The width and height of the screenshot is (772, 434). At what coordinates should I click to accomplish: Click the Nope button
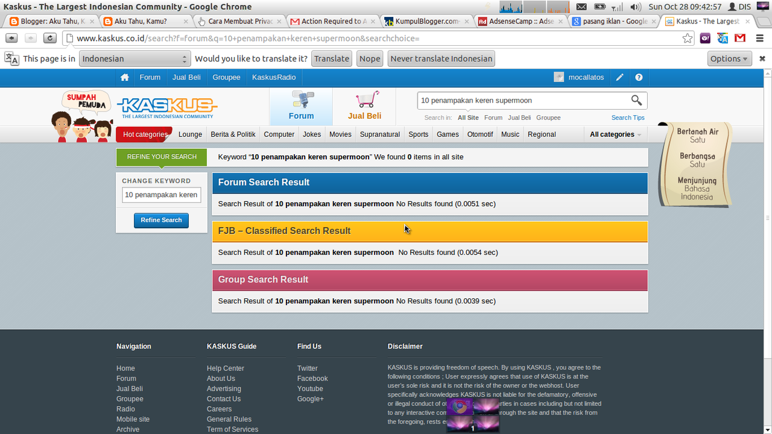tap(370, 58)
